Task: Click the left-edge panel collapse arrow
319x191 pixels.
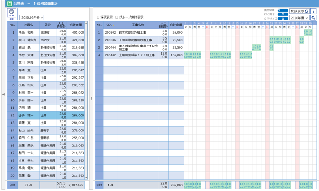Action: pyautogui.click(x=3, y=94)
